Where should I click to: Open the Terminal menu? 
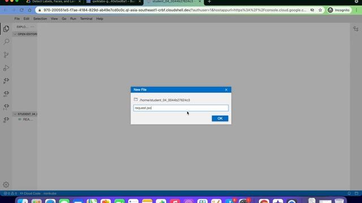coord(86,19)
